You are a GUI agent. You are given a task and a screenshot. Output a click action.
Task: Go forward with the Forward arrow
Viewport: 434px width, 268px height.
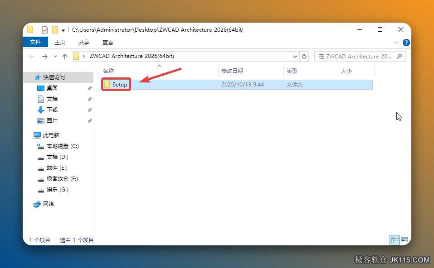tap(44, 57)
